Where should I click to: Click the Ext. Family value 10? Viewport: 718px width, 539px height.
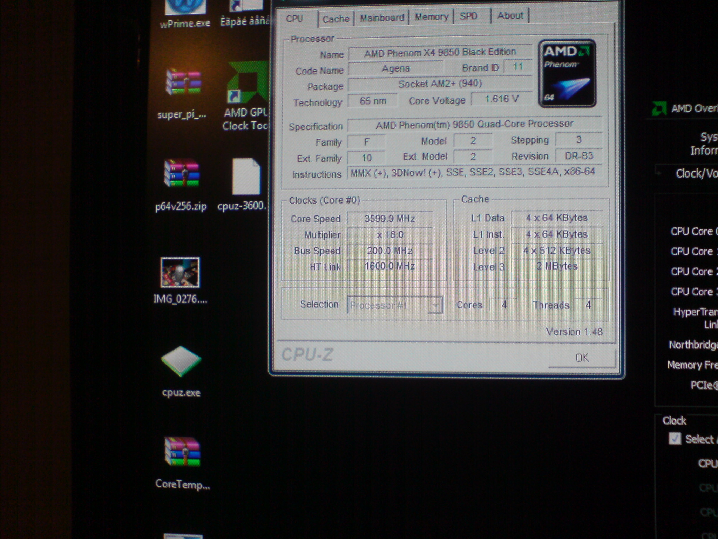(x=366, y=158)
